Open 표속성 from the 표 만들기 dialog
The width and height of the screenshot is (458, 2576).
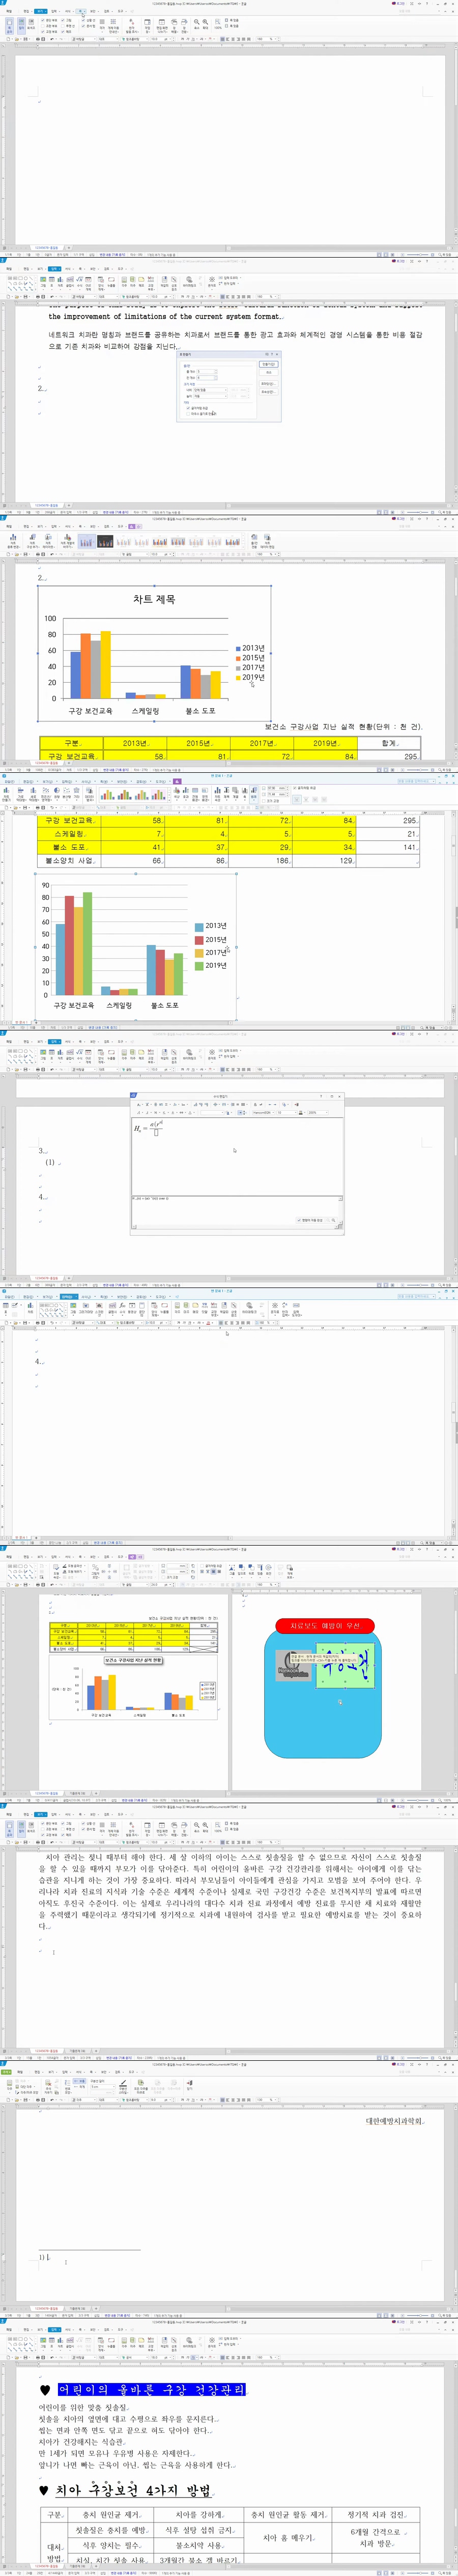(x=269, y=392)
